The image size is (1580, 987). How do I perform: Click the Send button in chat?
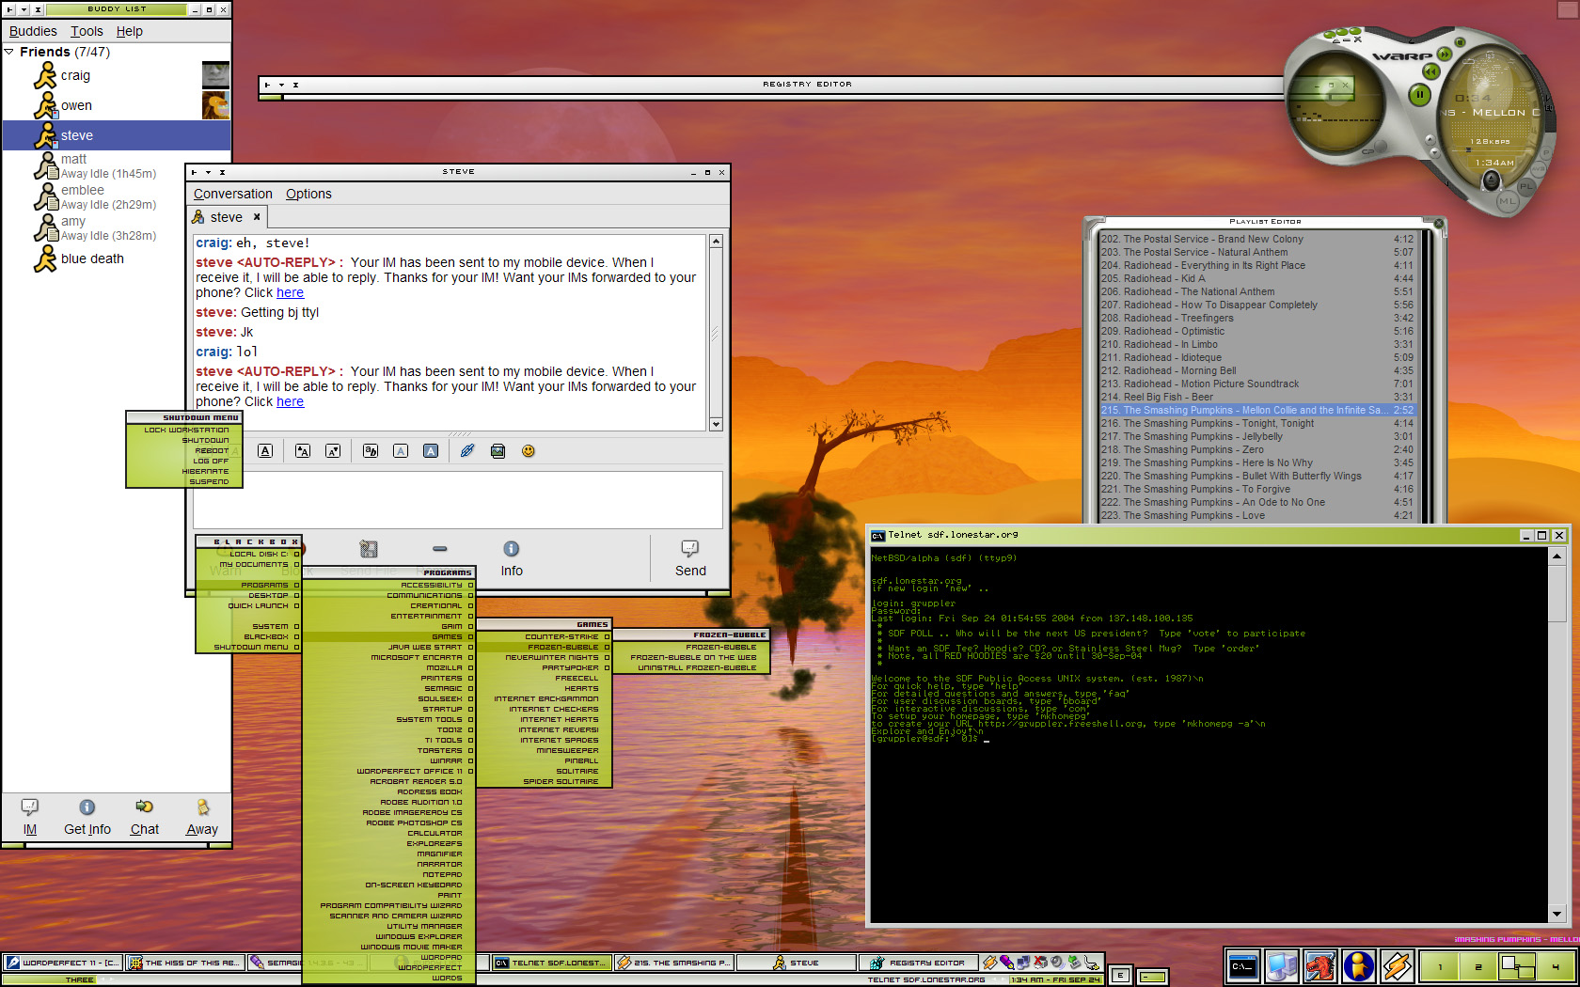[690, 558]
